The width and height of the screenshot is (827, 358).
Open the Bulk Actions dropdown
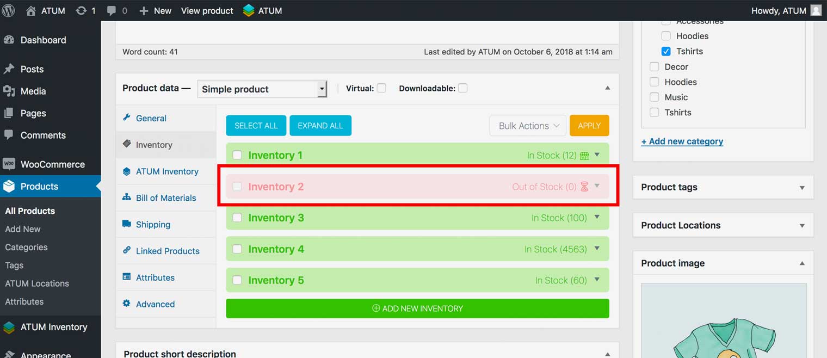click(528, 126)
